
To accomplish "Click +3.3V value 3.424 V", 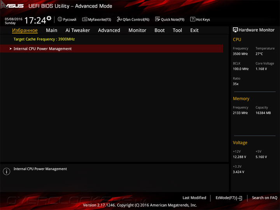I will tap(238, 172).
